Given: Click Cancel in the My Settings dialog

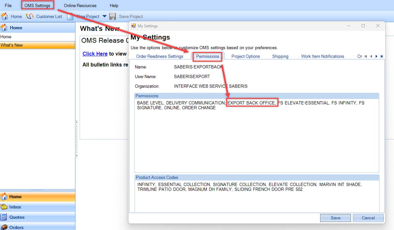Looking at the screenshot, I should [368, 218].
